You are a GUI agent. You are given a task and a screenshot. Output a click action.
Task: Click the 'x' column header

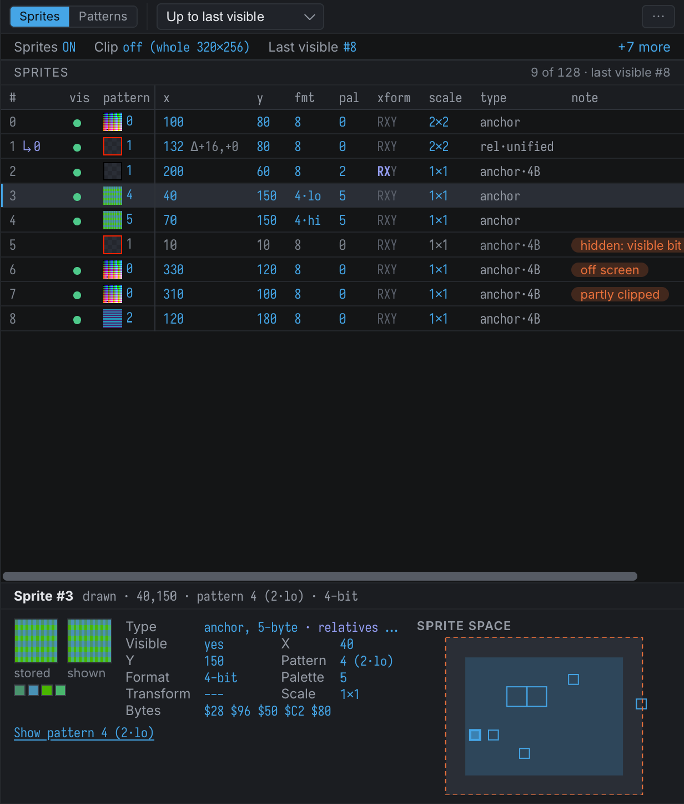coord(167,98)
